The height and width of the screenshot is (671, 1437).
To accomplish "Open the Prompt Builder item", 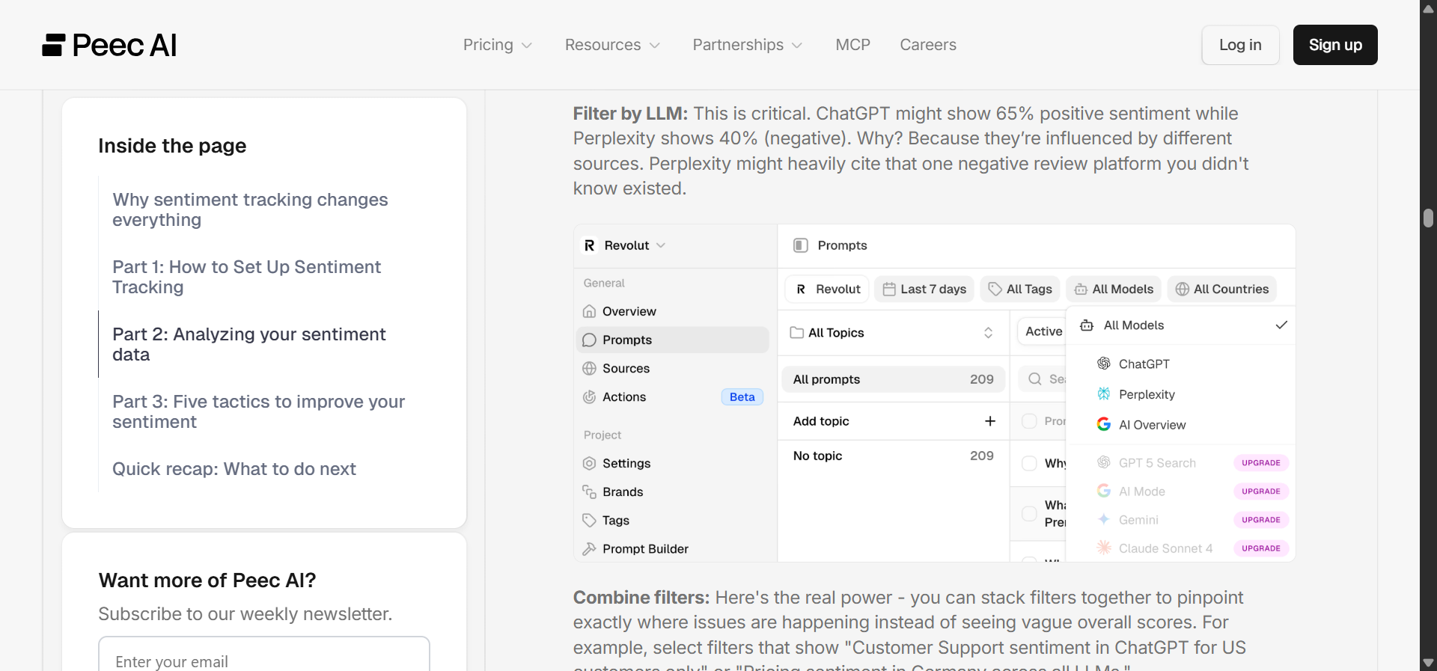I will pos(672,548).
